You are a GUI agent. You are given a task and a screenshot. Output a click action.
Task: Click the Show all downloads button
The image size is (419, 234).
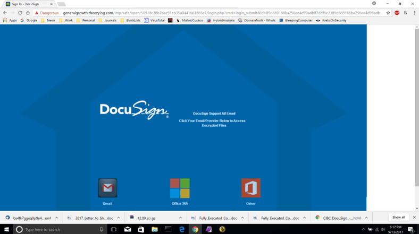click(x=398, y=218)
